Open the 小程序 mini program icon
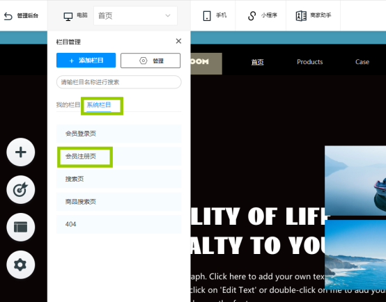This screenshot has width=386, height=302. click(x=252, y=16)
